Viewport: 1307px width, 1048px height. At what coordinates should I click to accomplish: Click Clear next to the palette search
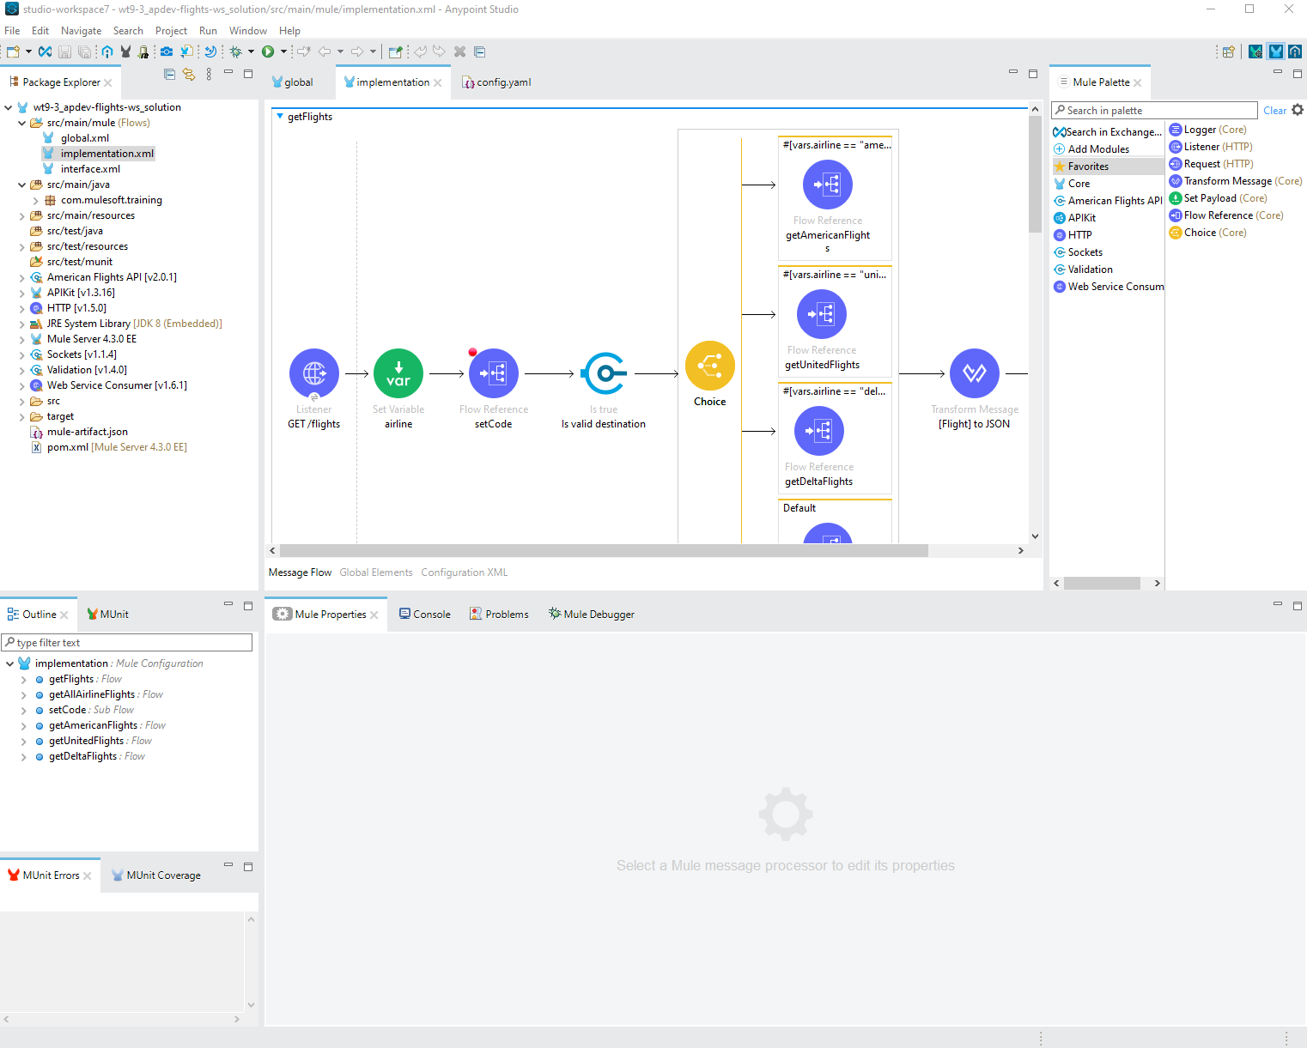pyautogui.click(x=1274, y=110)
